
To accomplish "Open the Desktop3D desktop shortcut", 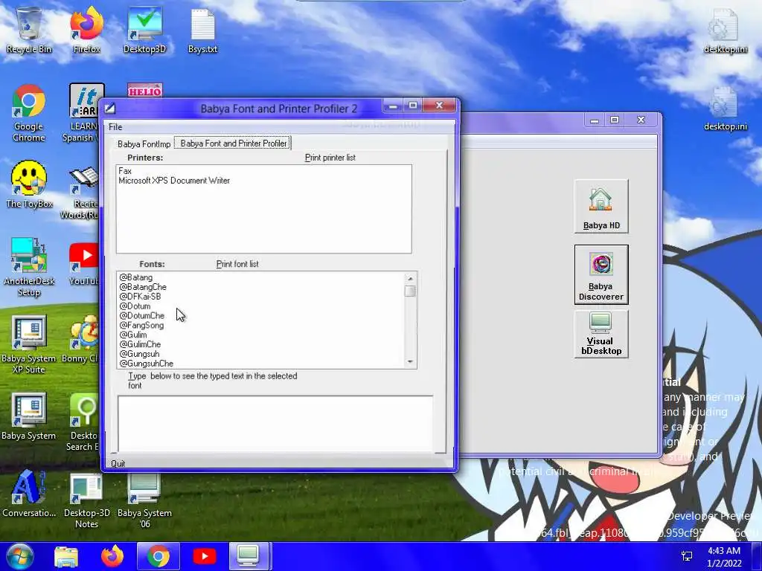I will (x=144, y=30).
